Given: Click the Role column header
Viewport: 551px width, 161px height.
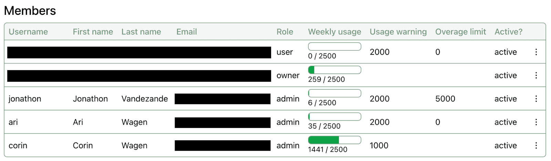Looking at the screenshot, I should coord(285,32).
